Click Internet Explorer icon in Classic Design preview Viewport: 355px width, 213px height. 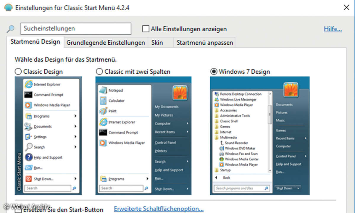[29, 84]
